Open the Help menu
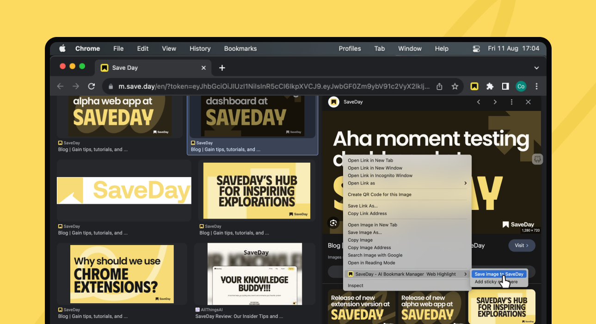Screen dimensions: 596x324 coord(442,49)
